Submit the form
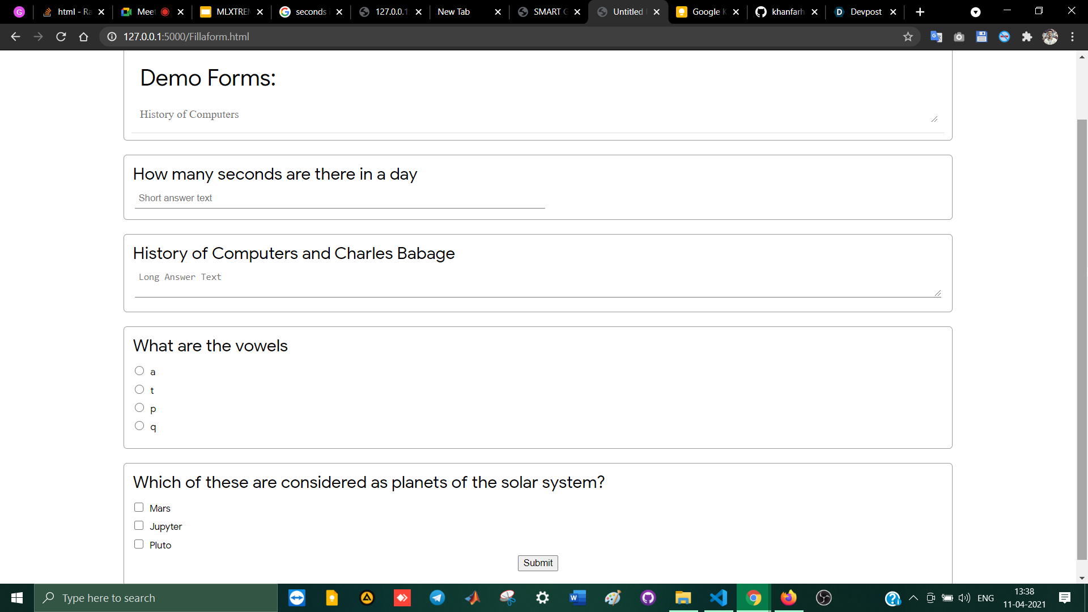Viewport: 1088px width, 612px height. pyautogui.click(x=537, y=563)
